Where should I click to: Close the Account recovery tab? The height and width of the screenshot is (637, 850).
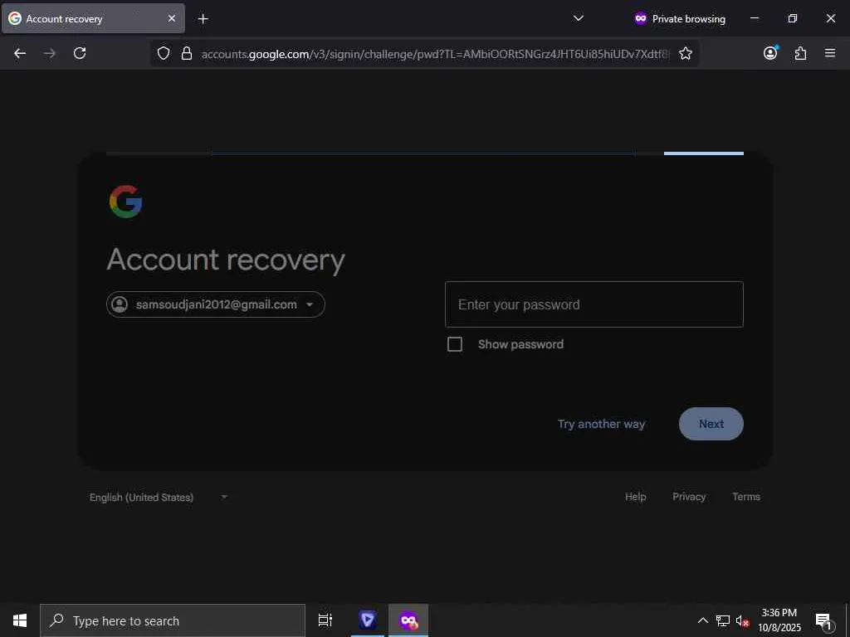point(171,18)
